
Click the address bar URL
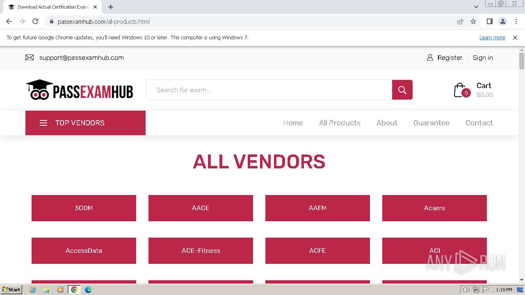click(103, 22)
